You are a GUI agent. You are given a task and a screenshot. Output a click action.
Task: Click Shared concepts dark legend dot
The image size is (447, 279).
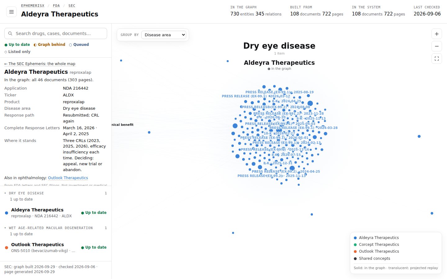pos(355,259)
